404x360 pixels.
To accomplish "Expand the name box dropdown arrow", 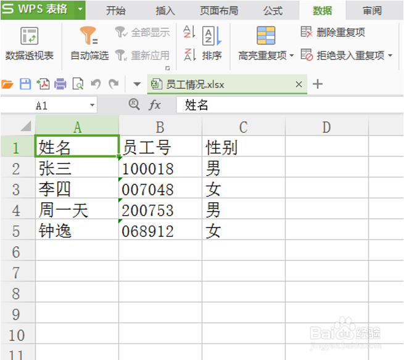I will tap(92, 105).
